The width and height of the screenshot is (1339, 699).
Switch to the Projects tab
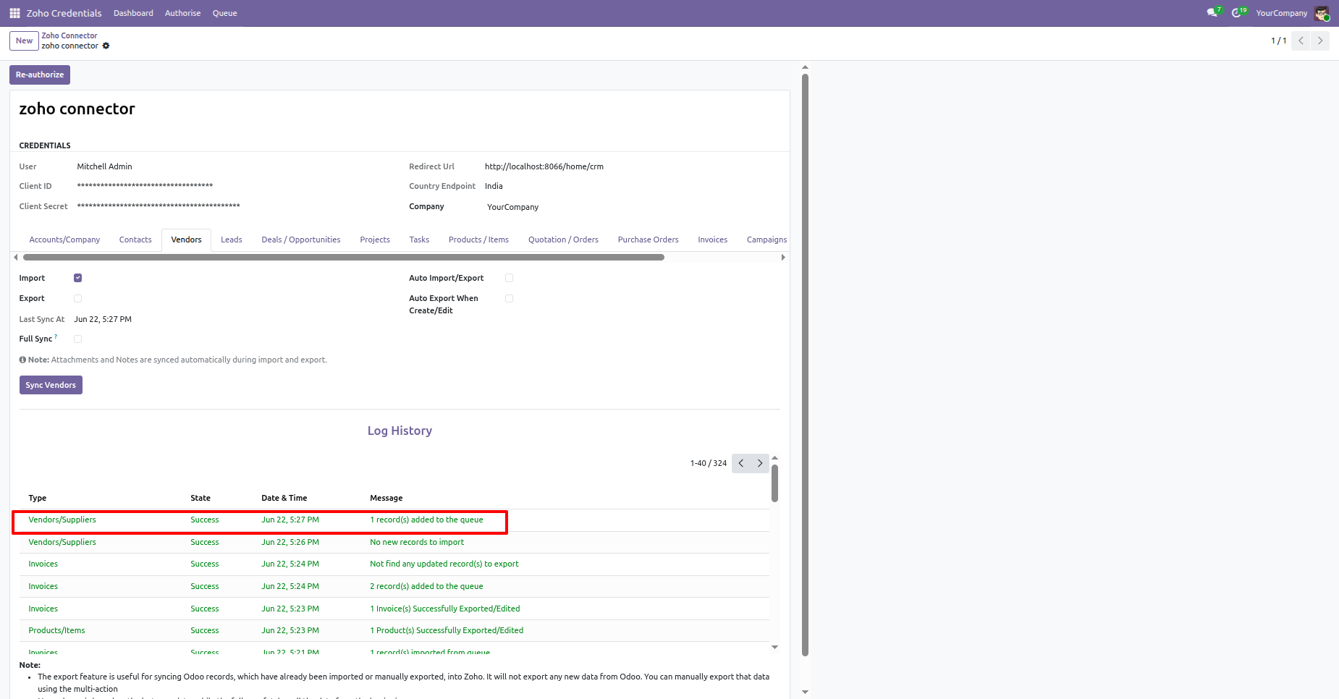(x=375, y=240)
